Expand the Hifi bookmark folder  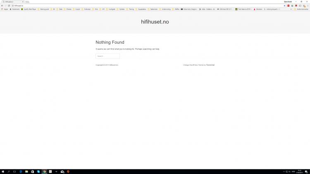102,9
